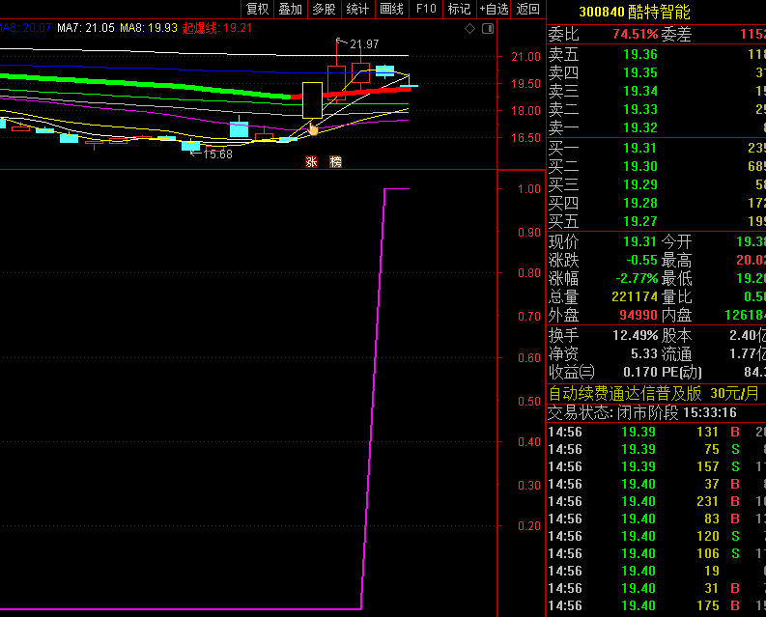The width and height of the screenshot is (766, 617).
Task: Click the 21.97 high price label
Action: click(363, 44)
